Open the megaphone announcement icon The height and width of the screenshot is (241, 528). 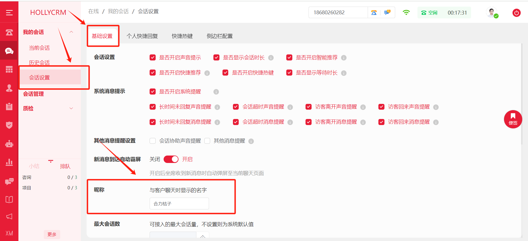(x=9, y=216)
